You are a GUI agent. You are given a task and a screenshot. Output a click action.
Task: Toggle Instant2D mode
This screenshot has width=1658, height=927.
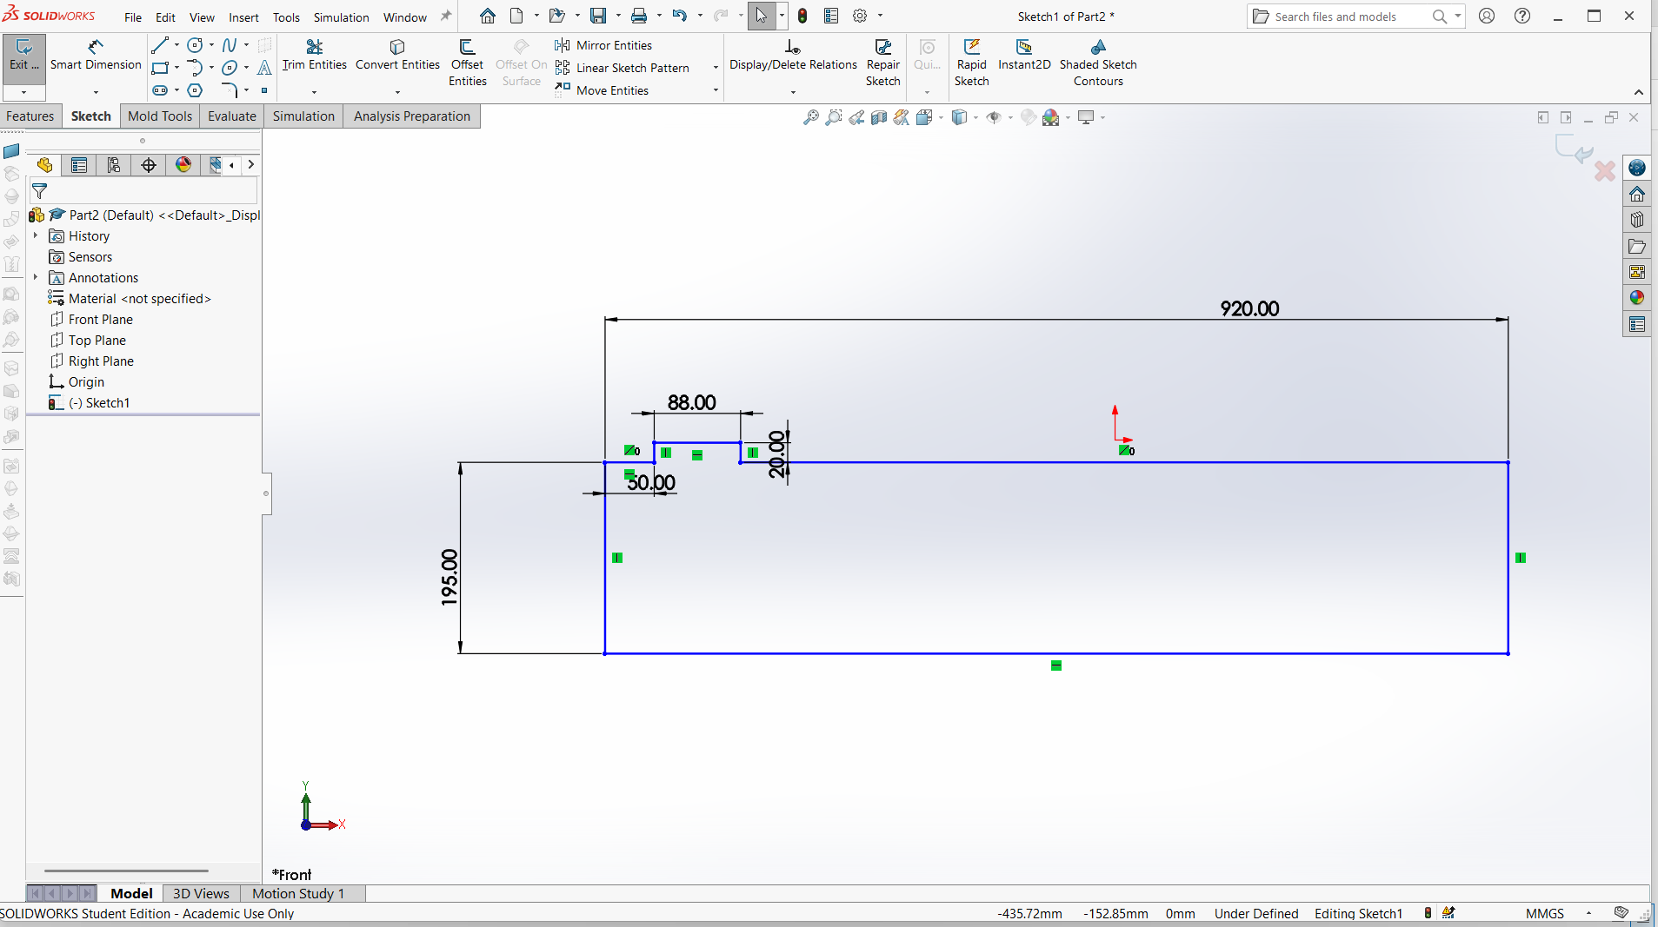pyautogui.click(x=1024, y=56)
